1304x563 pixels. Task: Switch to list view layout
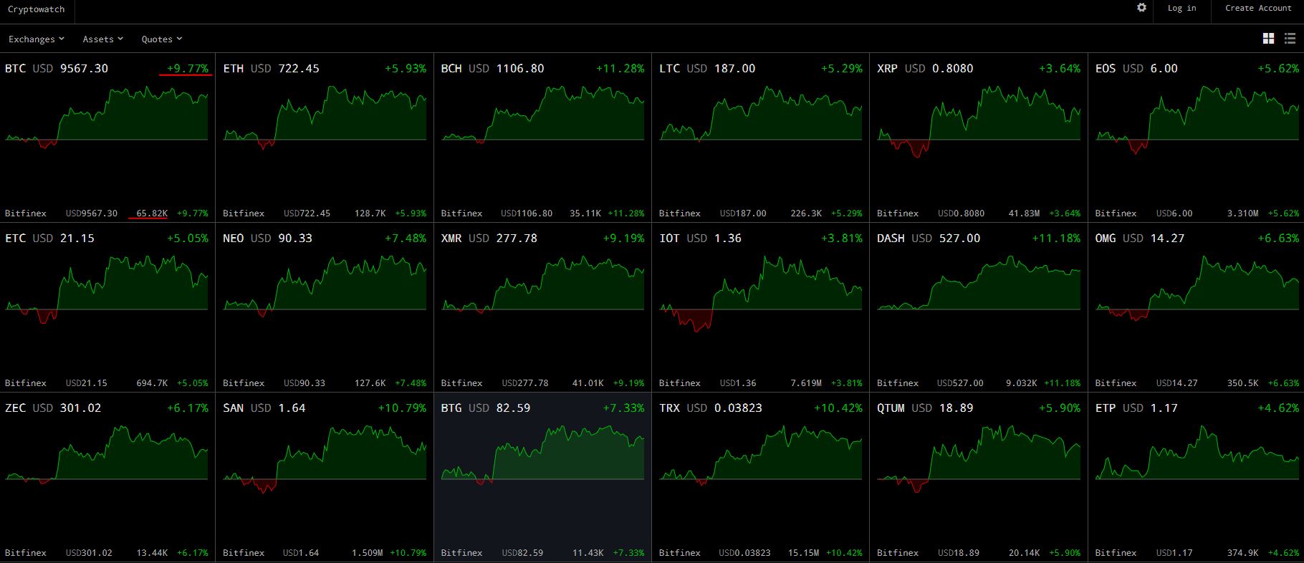pyautogui.click(x=1290, y=39)
